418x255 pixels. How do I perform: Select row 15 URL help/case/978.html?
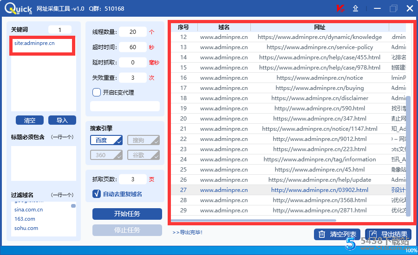pos(320,68)
